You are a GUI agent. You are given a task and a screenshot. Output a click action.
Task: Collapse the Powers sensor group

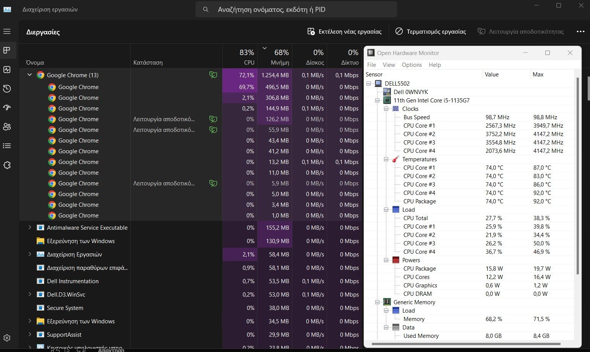pos(386,260)
